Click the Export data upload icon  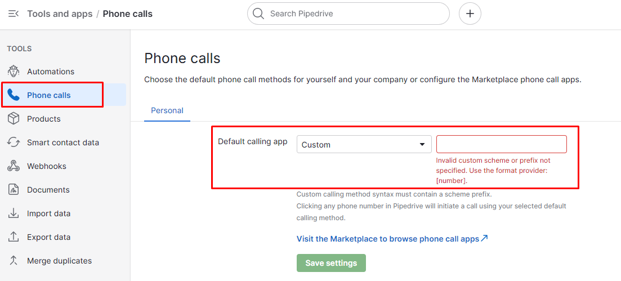14,237
